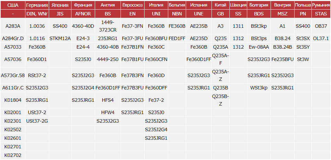Click the K02701 row cell

(13, 147)
